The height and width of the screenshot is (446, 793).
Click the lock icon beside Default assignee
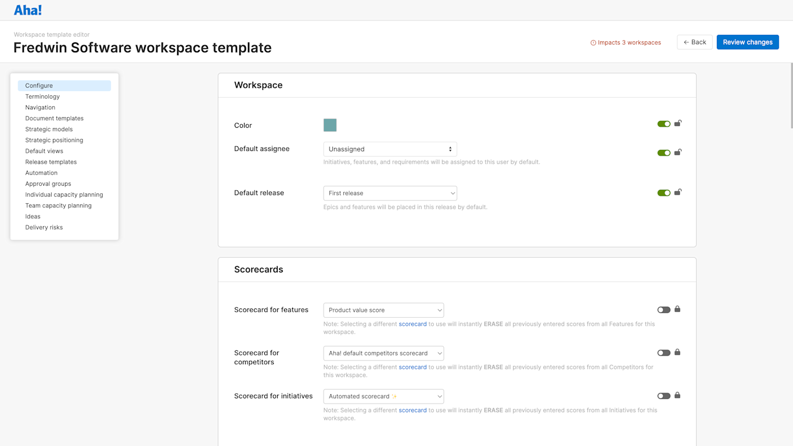[677, 152]
